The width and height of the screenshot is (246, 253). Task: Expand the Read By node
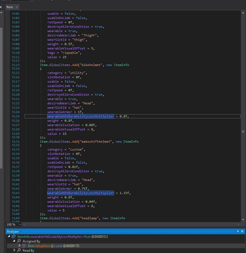pos(14,250)
